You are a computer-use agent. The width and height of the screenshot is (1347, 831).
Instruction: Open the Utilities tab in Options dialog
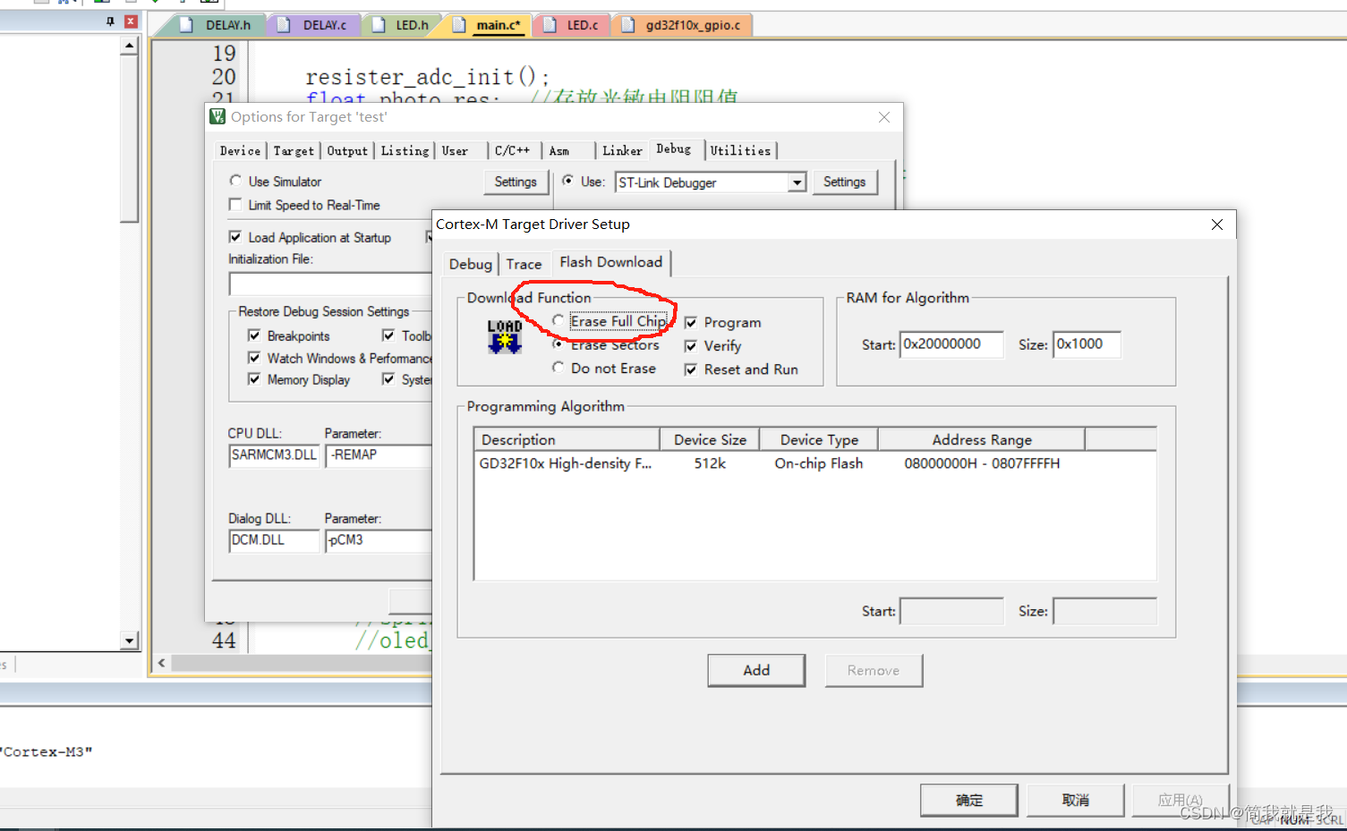[740, 151]
